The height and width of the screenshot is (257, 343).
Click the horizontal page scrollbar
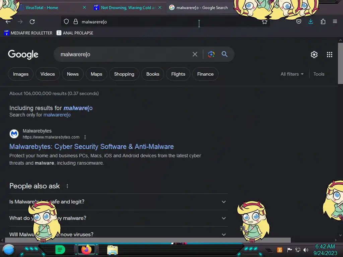tap(148, 240)
